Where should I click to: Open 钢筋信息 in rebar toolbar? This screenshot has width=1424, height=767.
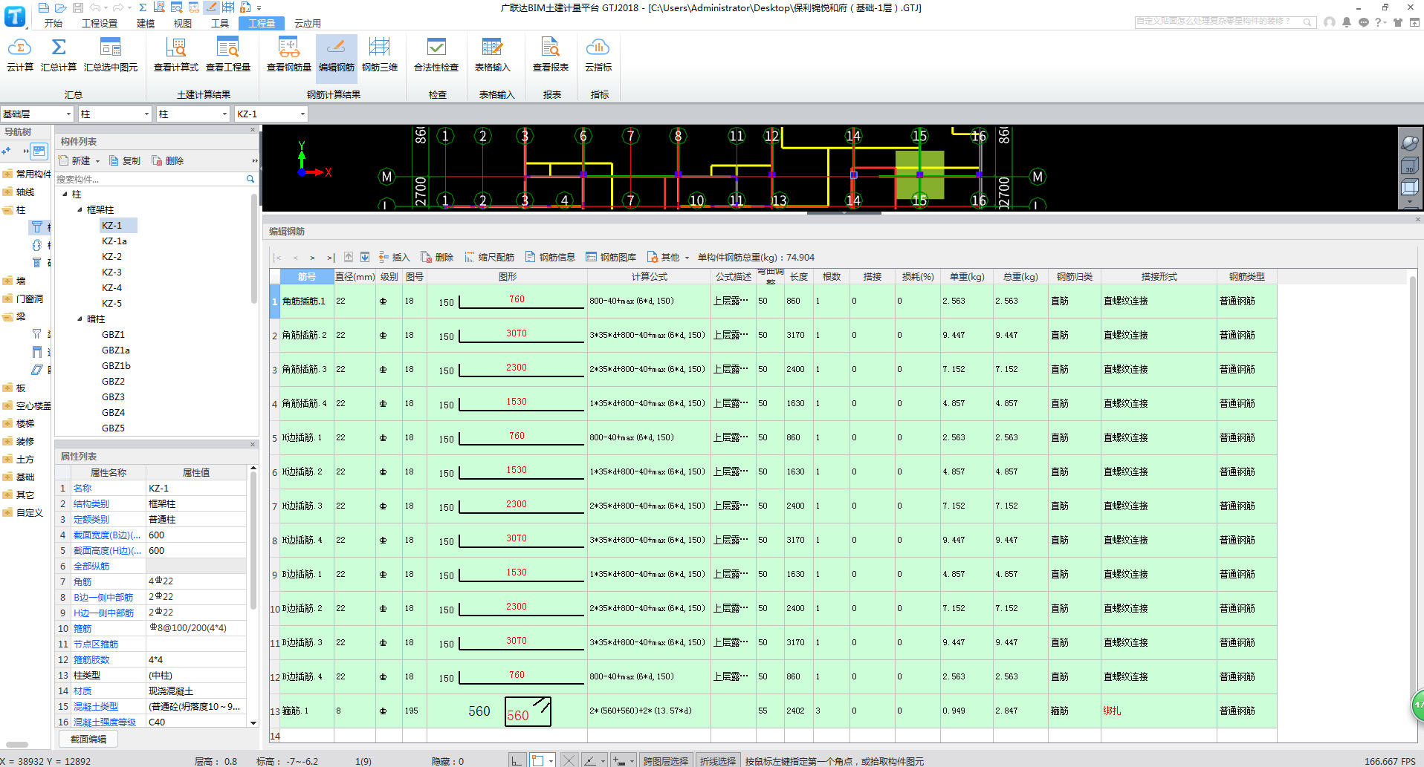tap(550, 257)
